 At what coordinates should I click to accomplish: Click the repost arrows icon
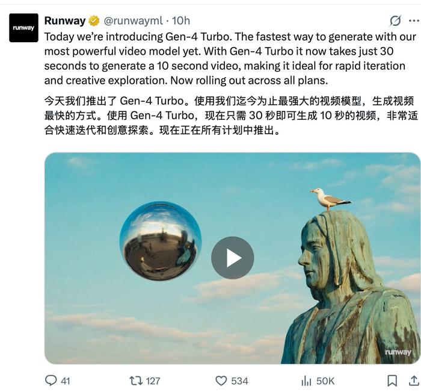click(136, 381)
